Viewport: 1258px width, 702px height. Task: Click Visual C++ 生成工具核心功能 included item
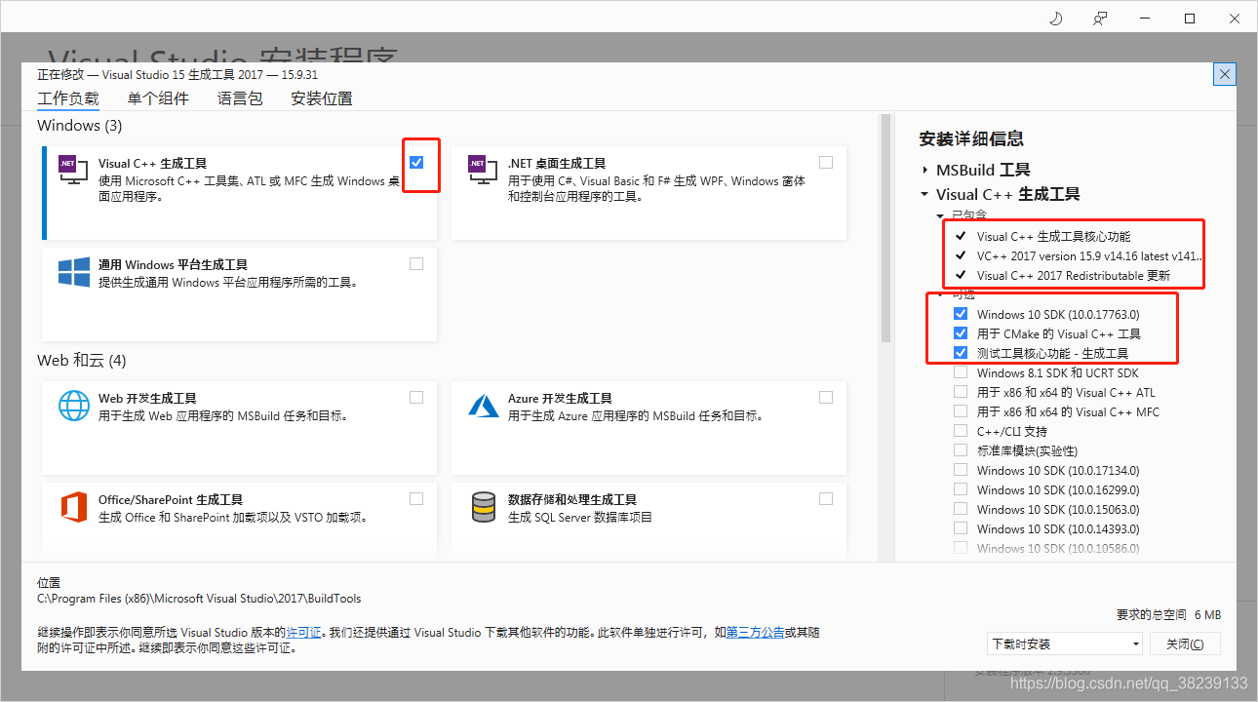1054,236
